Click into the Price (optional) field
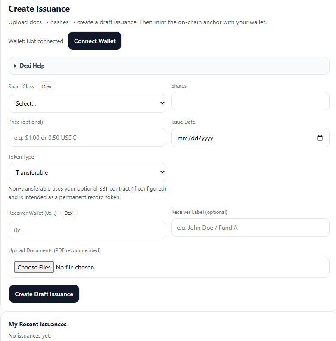Screen dimensions: 336x341 pyautogui.click(x=87, y=138)
